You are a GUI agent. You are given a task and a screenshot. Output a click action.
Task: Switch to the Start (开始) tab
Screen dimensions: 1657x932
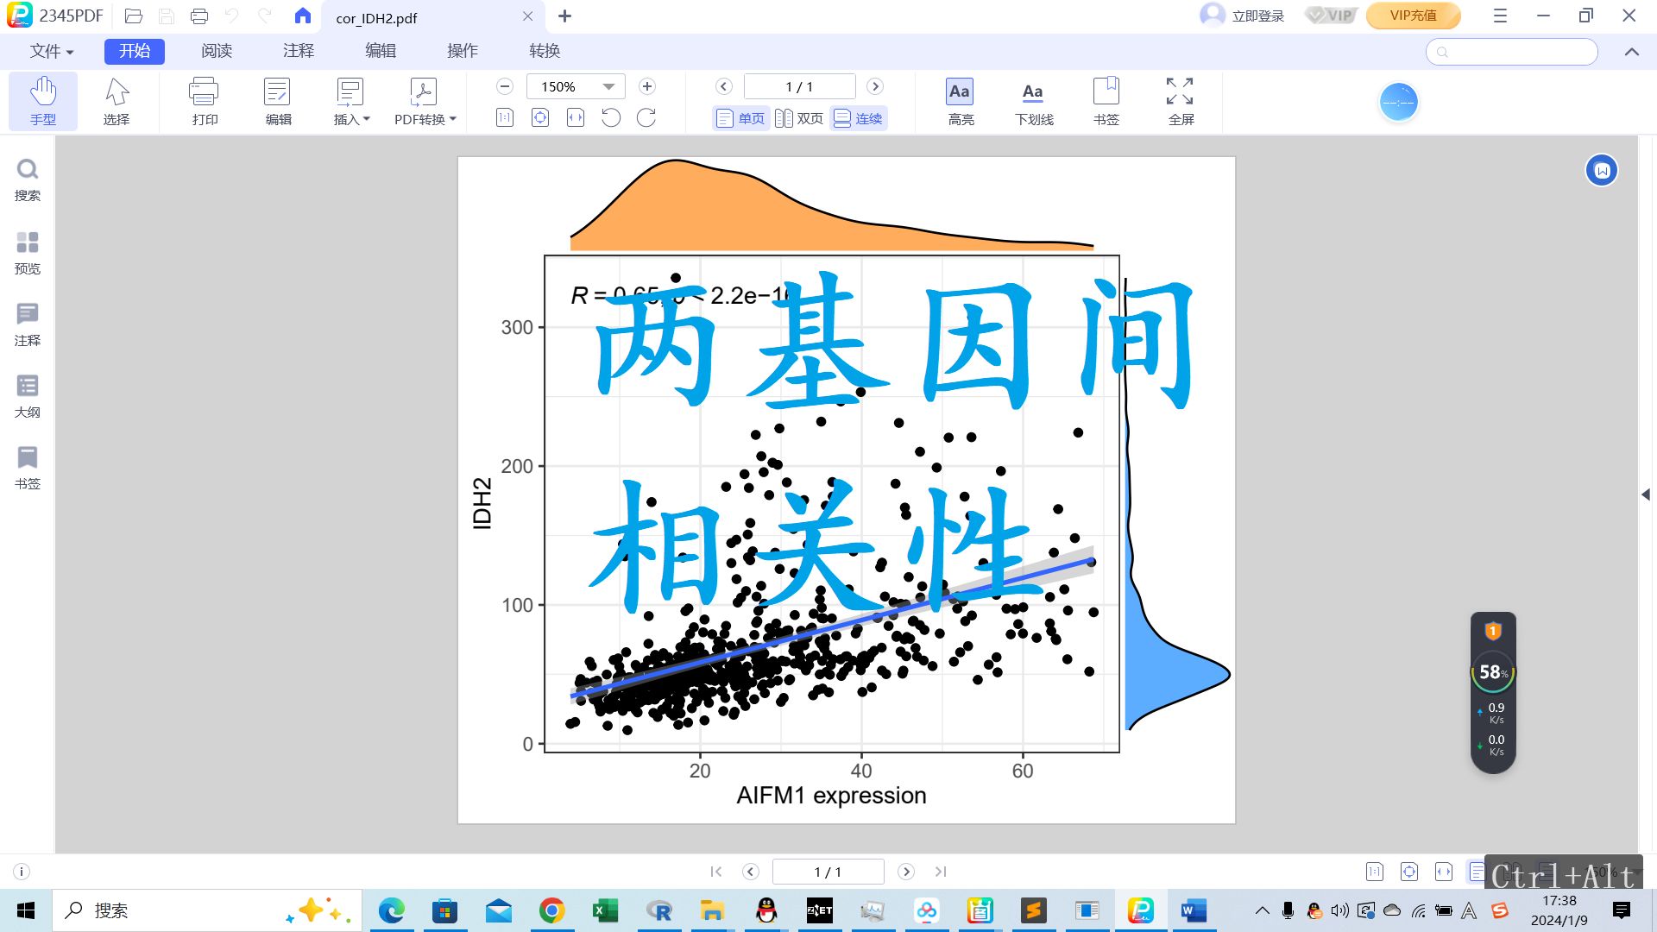point(135,51)
